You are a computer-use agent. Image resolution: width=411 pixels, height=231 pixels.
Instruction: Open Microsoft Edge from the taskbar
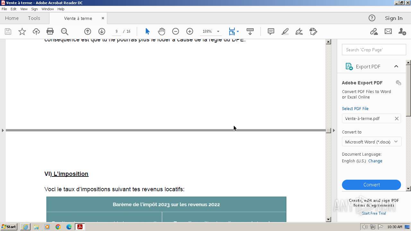[x=69, y=227]
